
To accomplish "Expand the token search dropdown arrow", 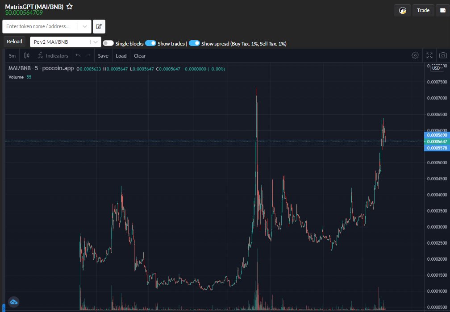I will tap(85, 26).
